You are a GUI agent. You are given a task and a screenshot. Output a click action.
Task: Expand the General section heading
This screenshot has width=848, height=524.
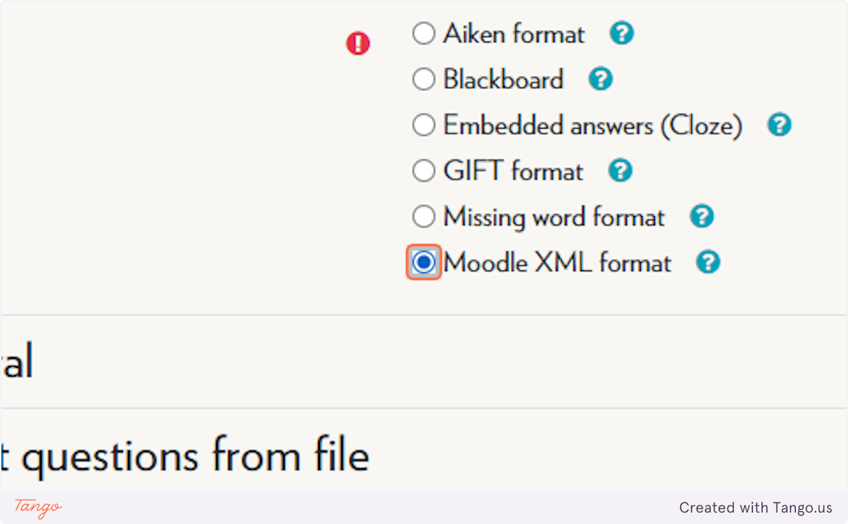pyautogui.click(x=16, y=362)
